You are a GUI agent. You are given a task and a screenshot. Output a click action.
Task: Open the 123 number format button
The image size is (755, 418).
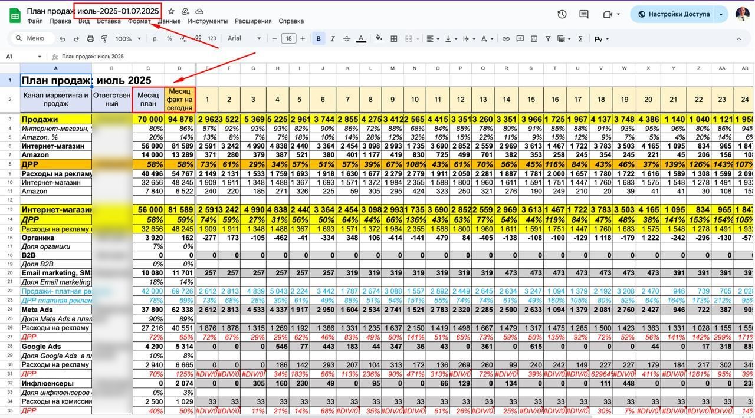(212, 39)
